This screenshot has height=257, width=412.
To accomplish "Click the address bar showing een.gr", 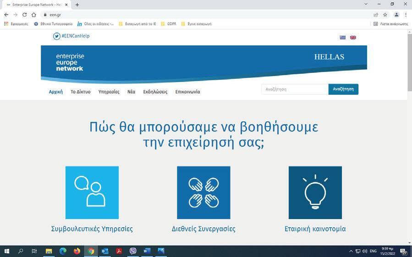I will point(205,15).
